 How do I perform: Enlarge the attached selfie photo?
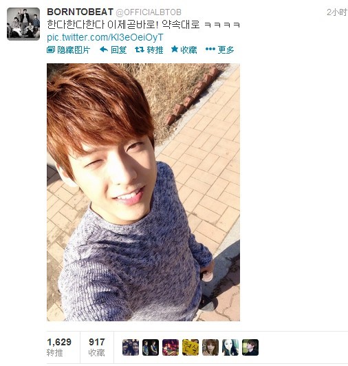point(143,192)
